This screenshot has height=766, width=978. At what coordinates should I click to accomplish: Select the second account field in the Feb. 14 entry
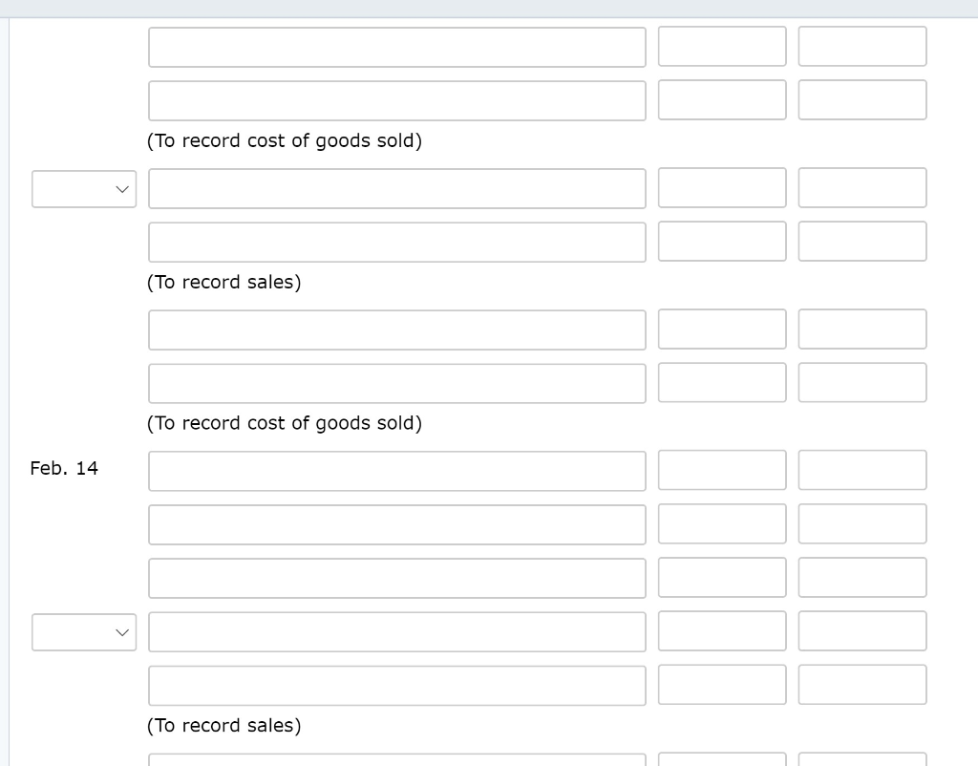click(397, 523)
